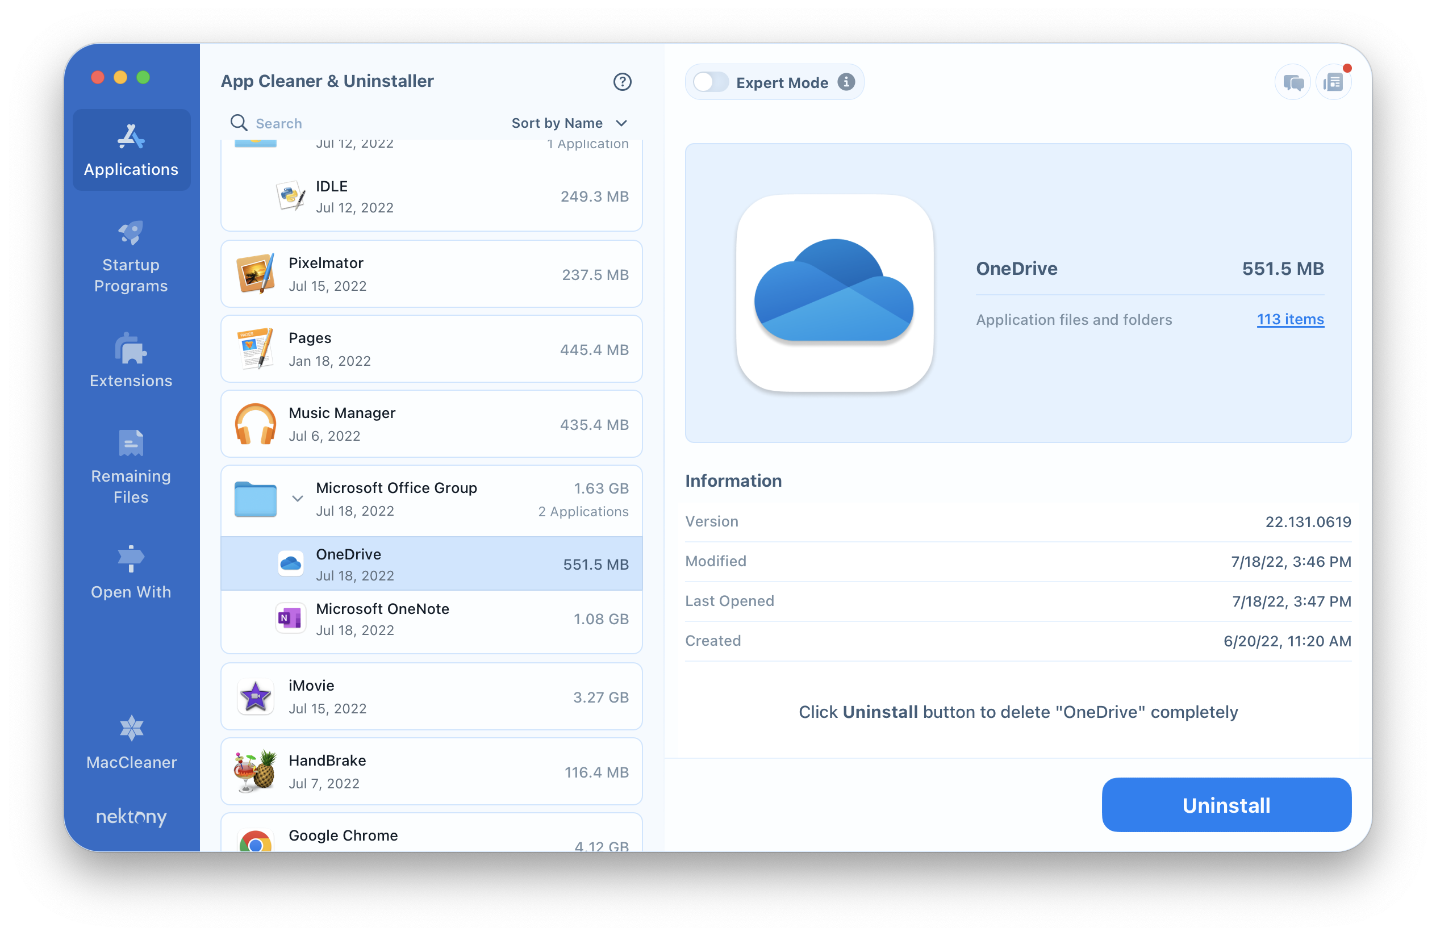Expand the Microsoft Office Group tree item

point(296,498)
